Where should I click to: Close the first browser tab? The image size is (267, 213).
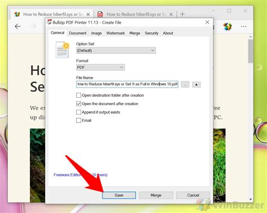88,14
